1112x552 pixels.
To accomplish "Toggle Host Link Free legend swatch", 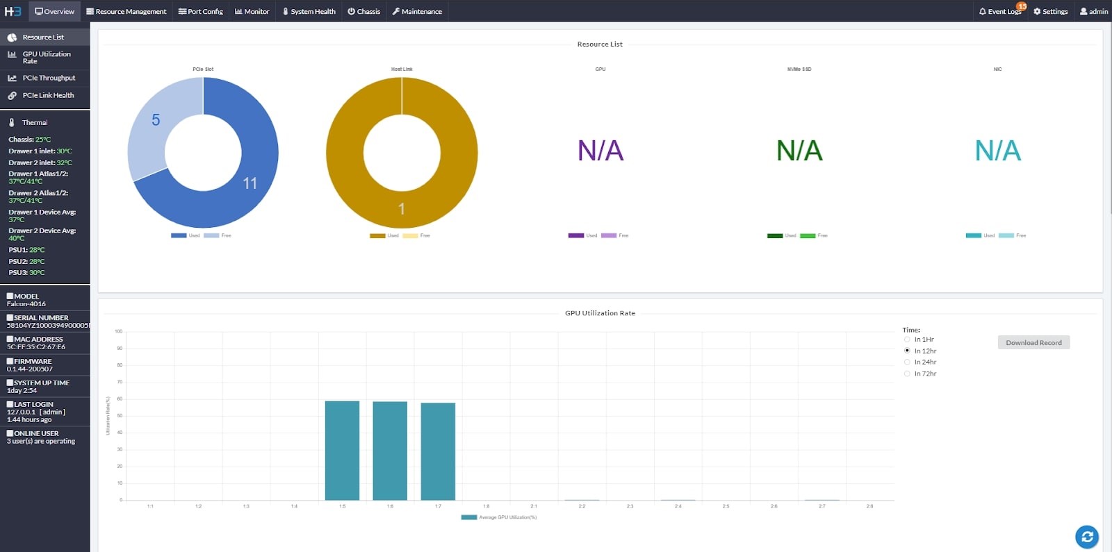I will [410, 235].
